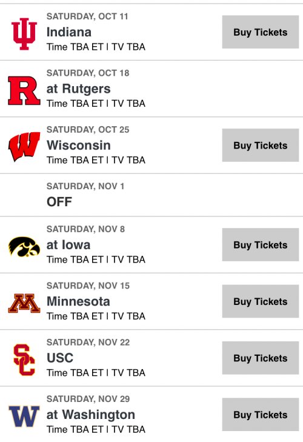Buy tickets for the Iowa game
Viewport: 303px width, 442px height.
(x=260, y=245)
